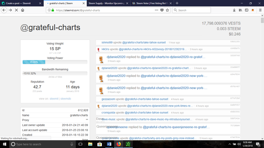Bookmark this page with the star
Screen dimensions: 264x148
[167, 10]
